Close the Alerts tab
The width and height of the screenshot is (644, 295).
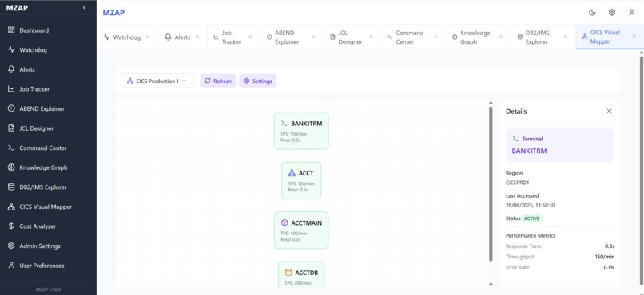pos(197,37)
